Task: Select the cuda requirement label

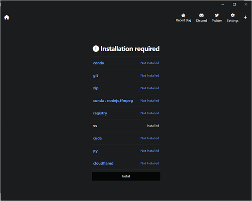Action: pyautogui.click(x=97, y=138)
